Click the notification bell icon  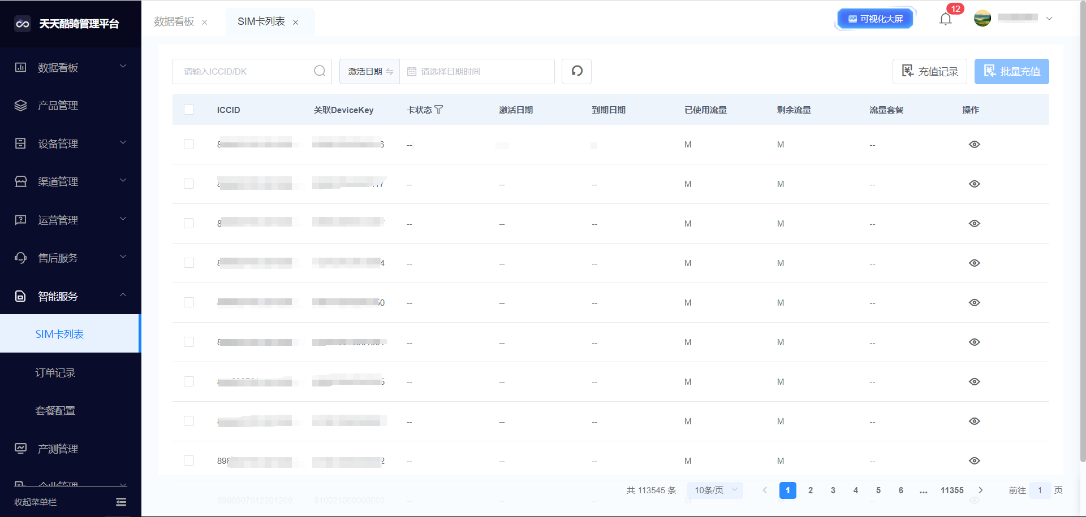click(945, 19)
